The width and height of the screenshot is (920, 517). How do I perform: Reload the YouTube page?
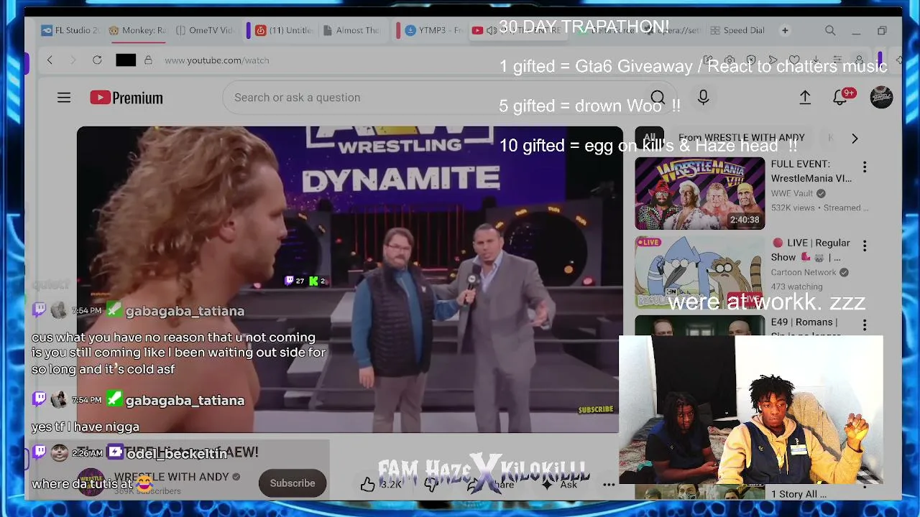[x=97, y=60]
